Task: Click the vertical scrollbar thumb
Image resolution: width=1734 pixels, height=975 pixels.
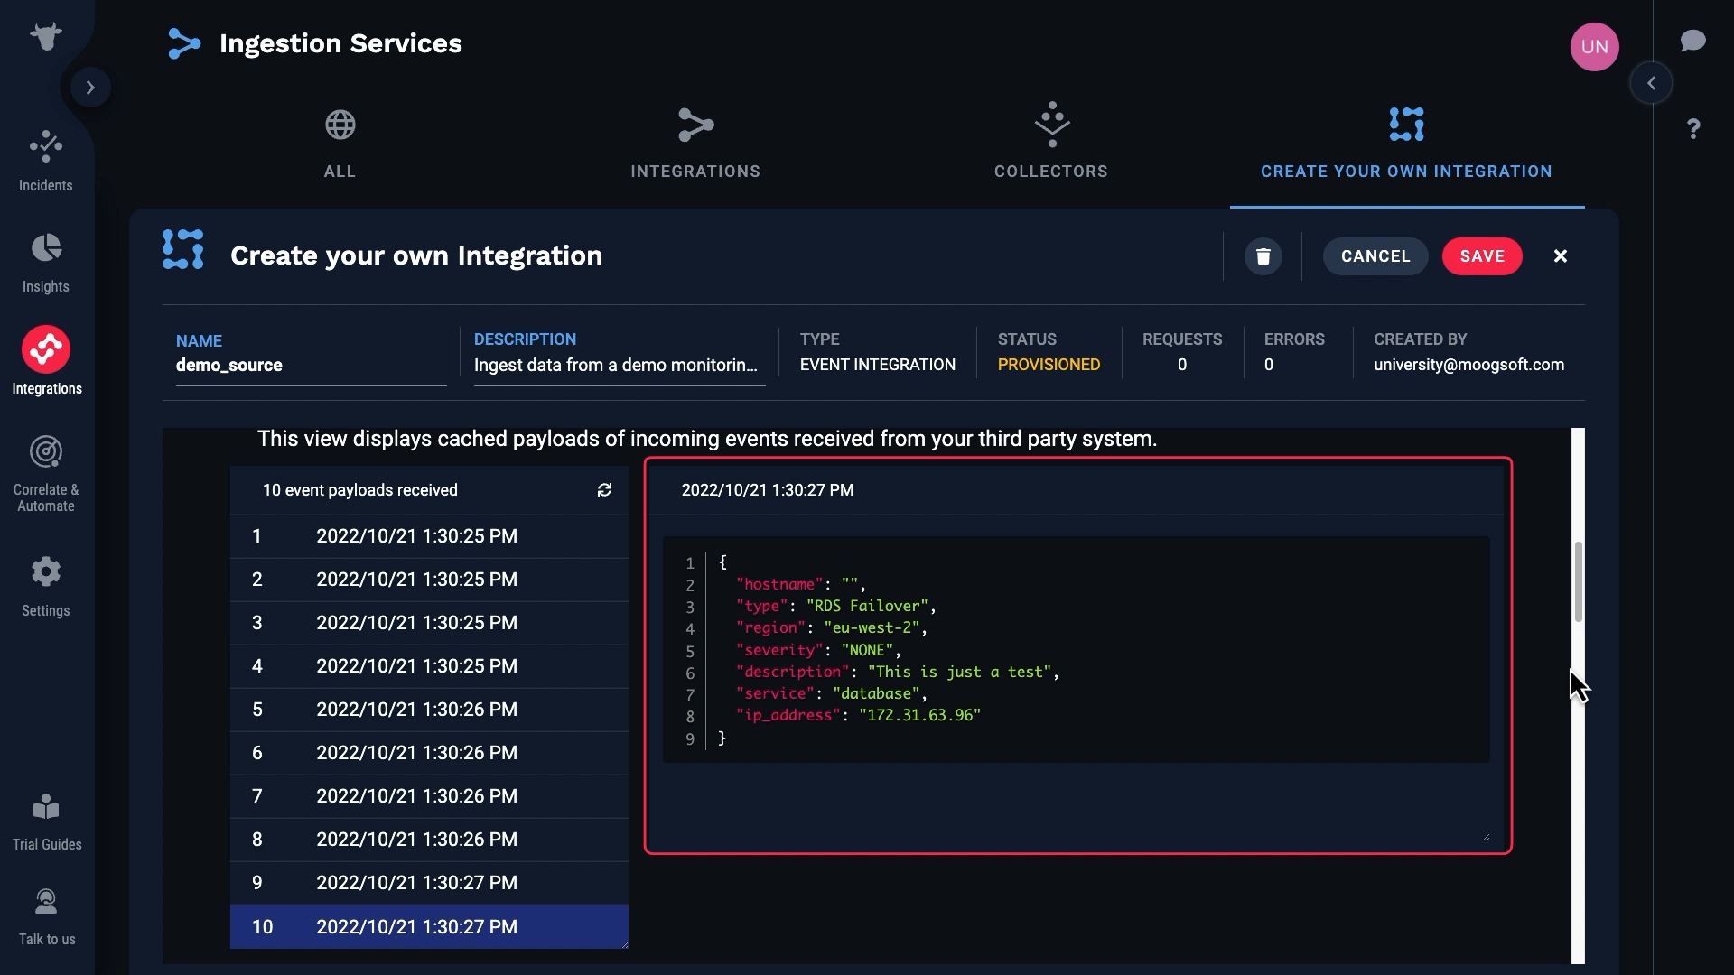Action: pyautogui.click(x=1578, y=582)
